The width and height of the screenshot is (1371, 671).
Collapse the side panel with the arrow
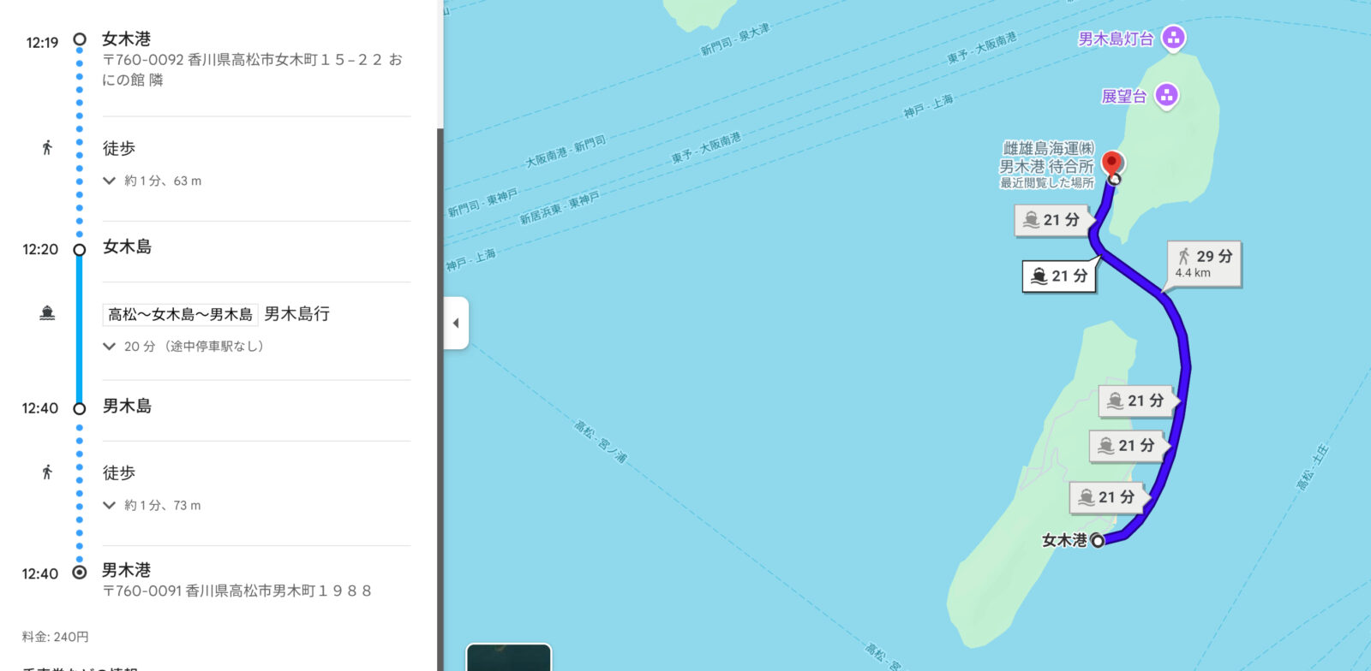point(456,323)
